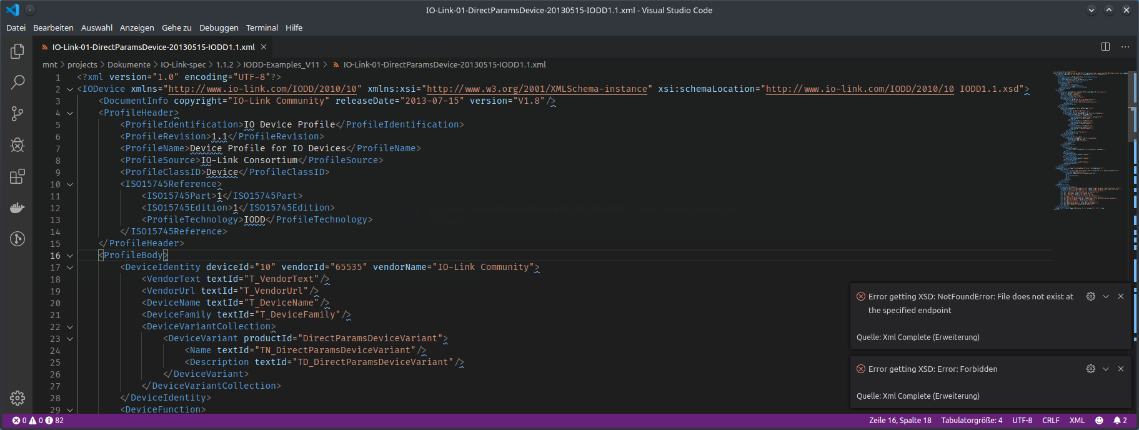Dismiss the Error Forbidden notification
The height and width of the screenshot is (430, 1139).
[x=1121, y=369]
